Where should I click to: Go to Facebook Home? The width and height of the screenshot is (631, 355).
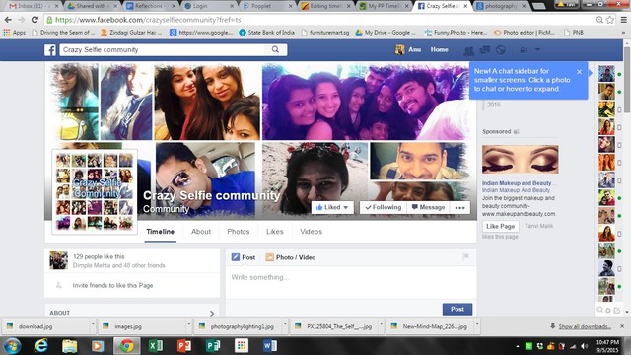[x=439, y=50]
